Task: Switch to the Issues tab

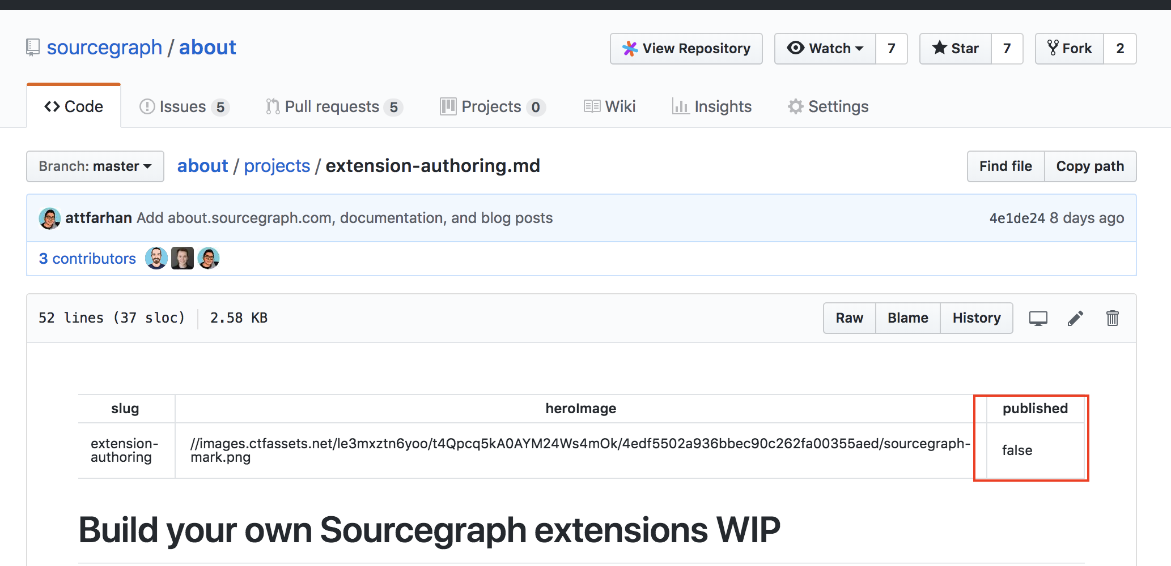Action: tap(184, 106)
